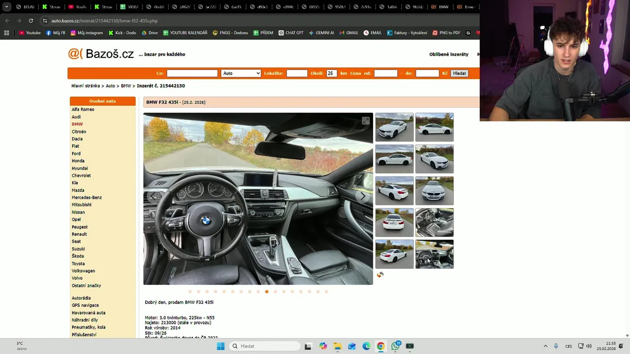Open the Můj FB bookmark
This screenshot has width=630, height=354.
point(56,33)
